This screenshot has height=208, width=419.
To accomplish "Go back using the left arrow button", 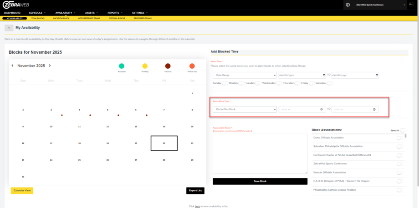I will point(9,28).
